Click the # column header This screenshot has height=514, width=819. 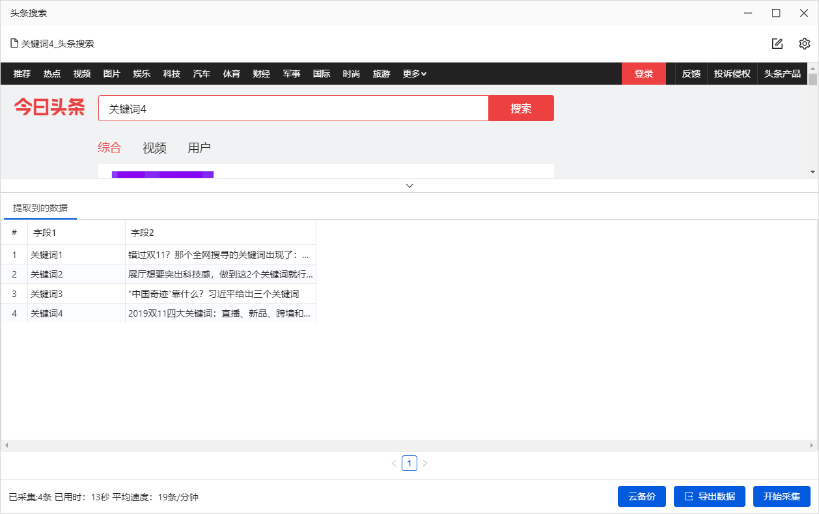tap(14, 233)
